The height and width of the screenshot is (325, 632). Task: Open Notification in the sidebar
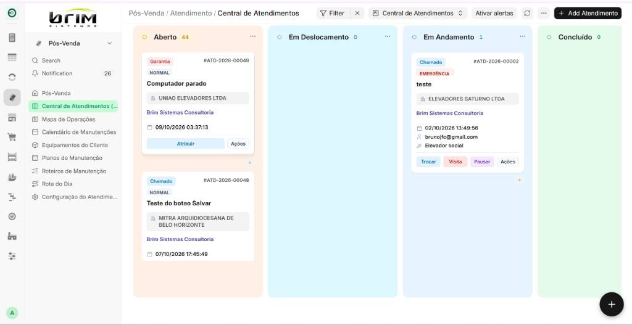73,73
